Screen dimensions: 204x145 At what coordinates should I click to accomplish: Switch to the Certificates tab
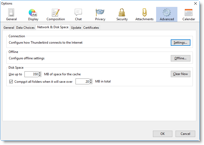[91, 28]
